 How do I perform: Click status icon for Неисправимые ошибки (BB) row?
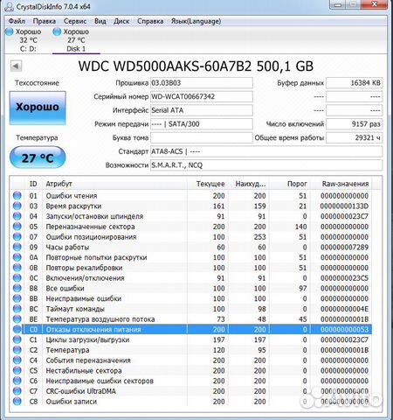tap(17, 298)
